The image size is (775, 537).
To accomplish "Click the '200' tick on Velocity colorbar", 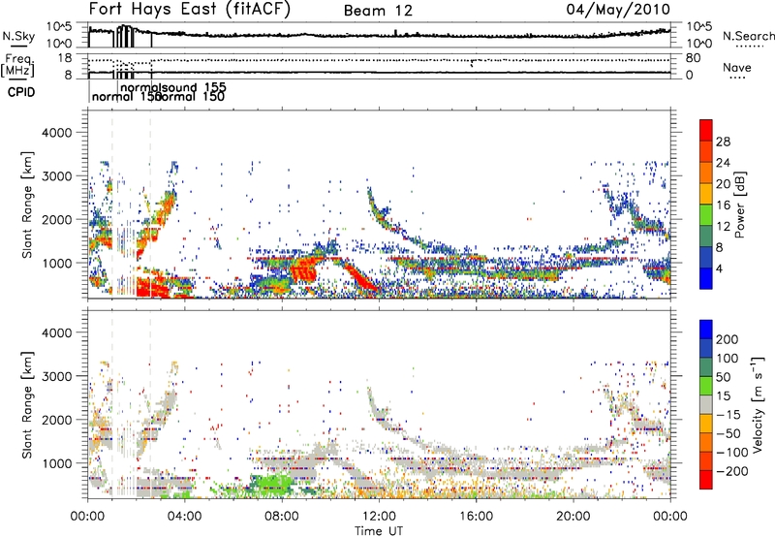I will 727,339.
